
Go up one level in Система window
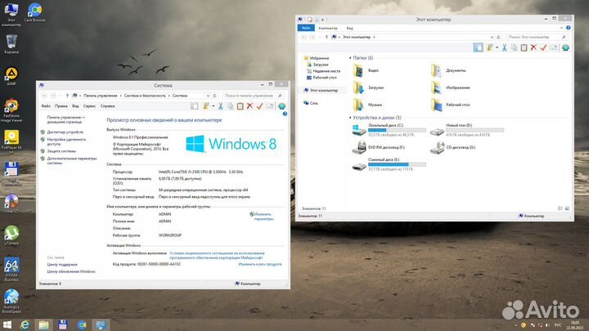67,96
